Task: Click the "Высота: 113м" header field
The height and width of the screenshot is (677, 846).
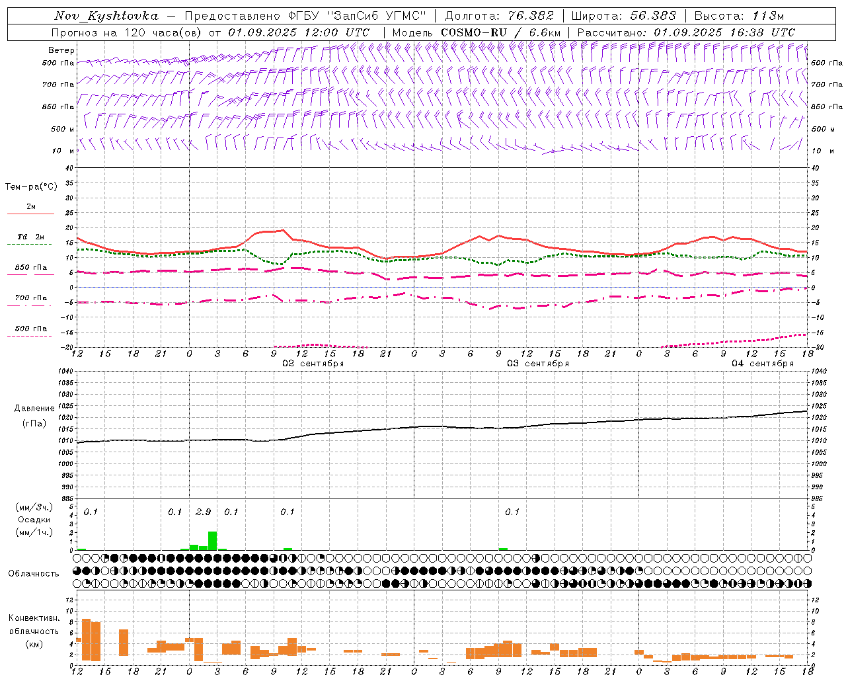Action: (x=739, y=16)
